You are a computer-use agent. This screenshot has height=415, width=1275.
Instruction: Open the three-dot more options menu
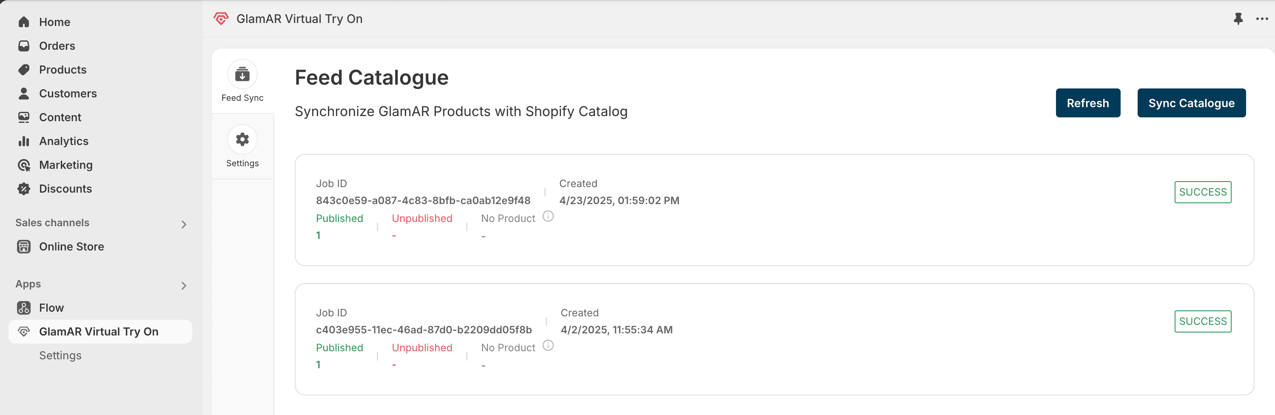[x=1262, y=19]
